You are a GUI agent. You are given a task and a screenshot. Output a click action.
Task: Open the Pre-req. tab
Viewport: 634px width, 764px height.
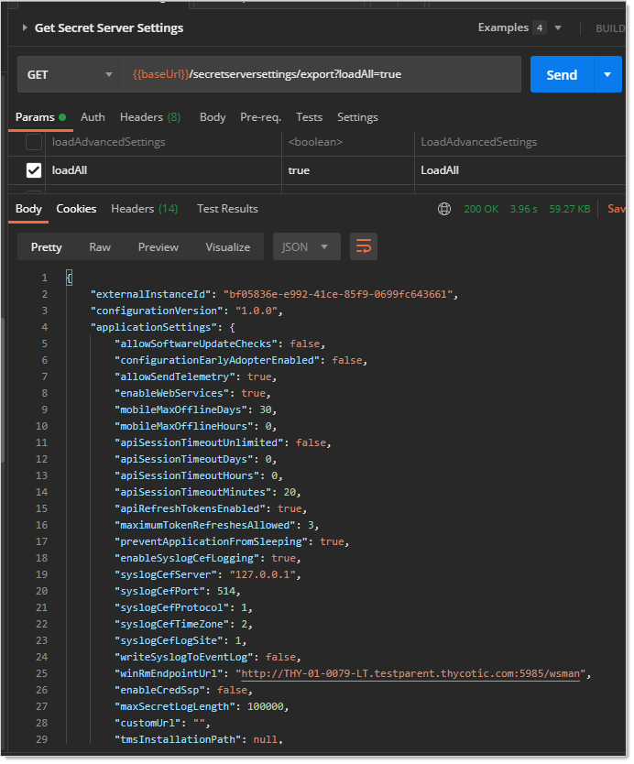point(260,117)
